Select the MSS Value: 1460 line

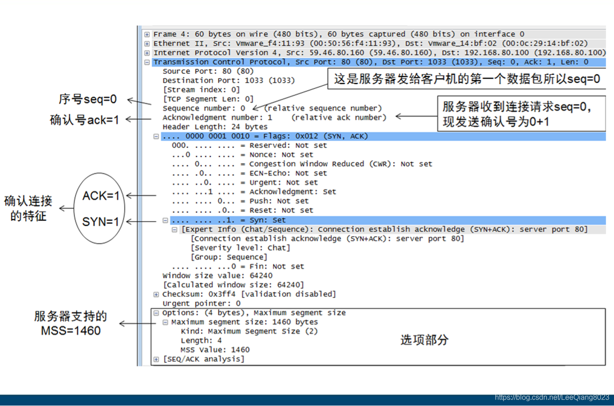[x=215, y=350]
